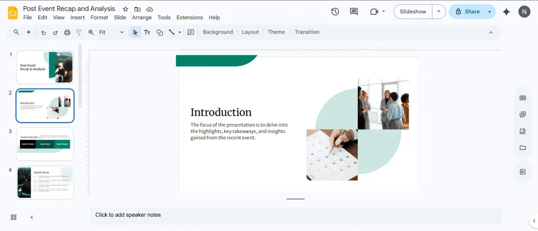Select the meeting people photo on slide
The image size is (538, 231).
pos(383,104)
